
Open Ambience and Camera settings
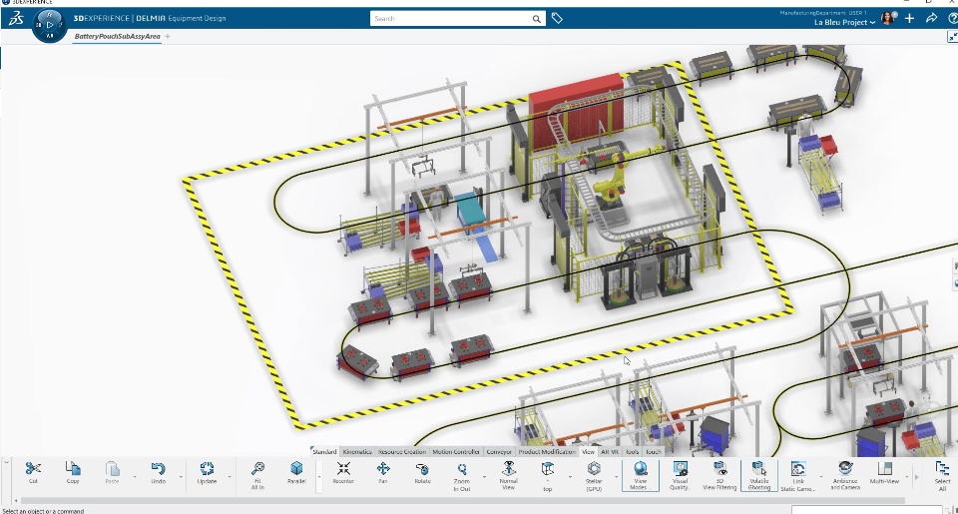[x=845, y=475]
